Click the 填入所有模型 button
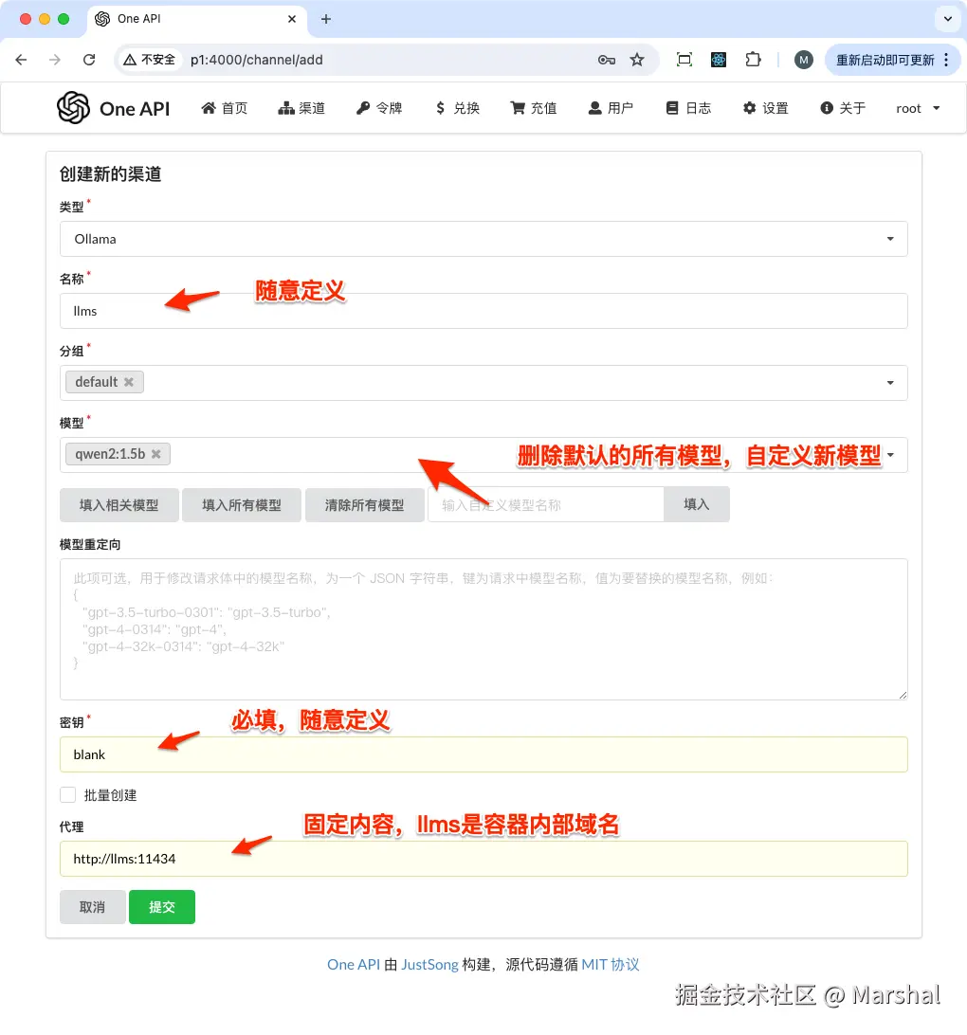Image resolution: width=967 pixels, height=1035 pixels. point(242,505)
